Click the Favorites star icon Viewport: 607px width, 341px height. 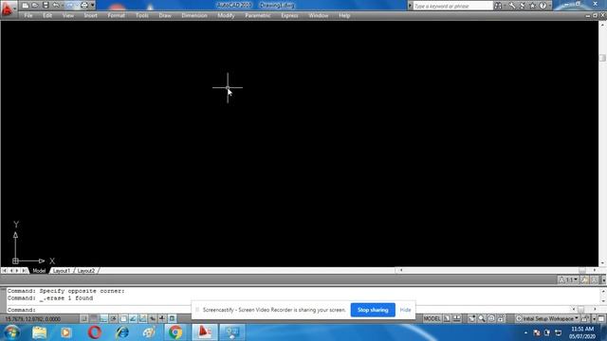point(533,6)
